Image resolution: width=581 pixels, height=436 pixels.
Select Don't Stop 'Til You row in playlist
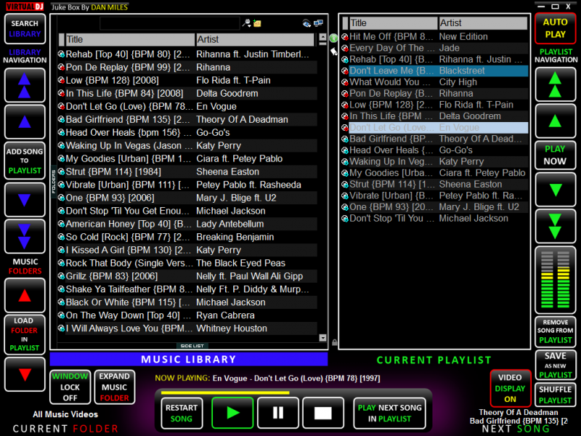(x=435, y=219)
